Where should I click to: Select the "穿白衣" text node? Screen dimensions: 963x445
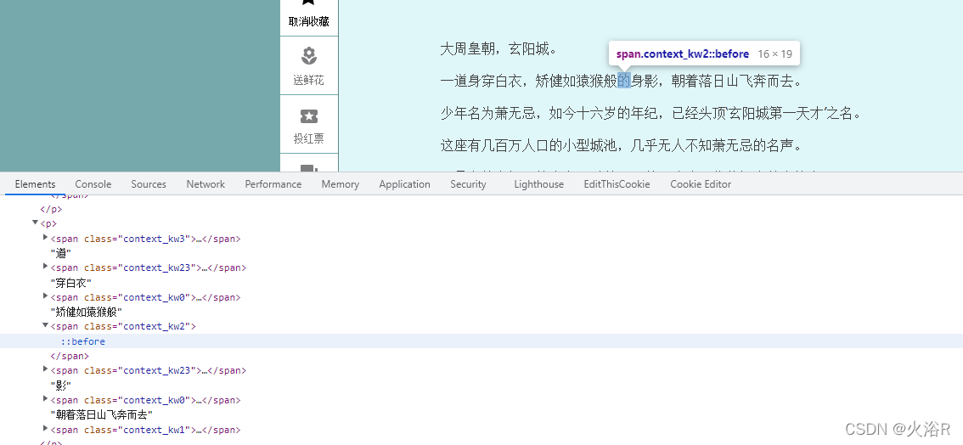71,283
